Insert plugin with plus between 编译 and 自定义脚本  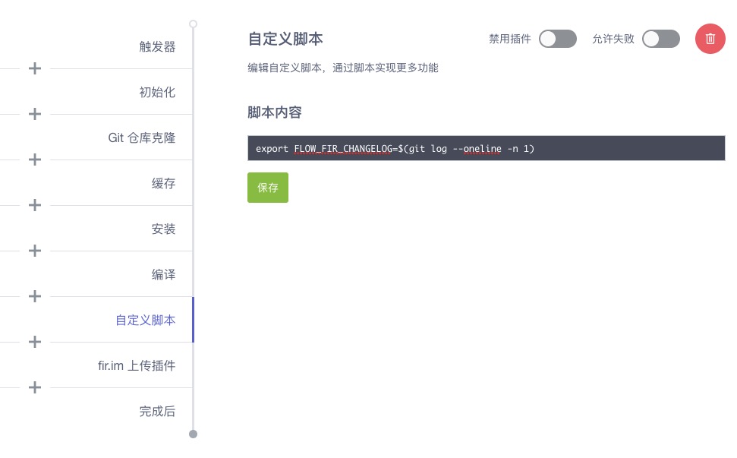click(34, 296)
